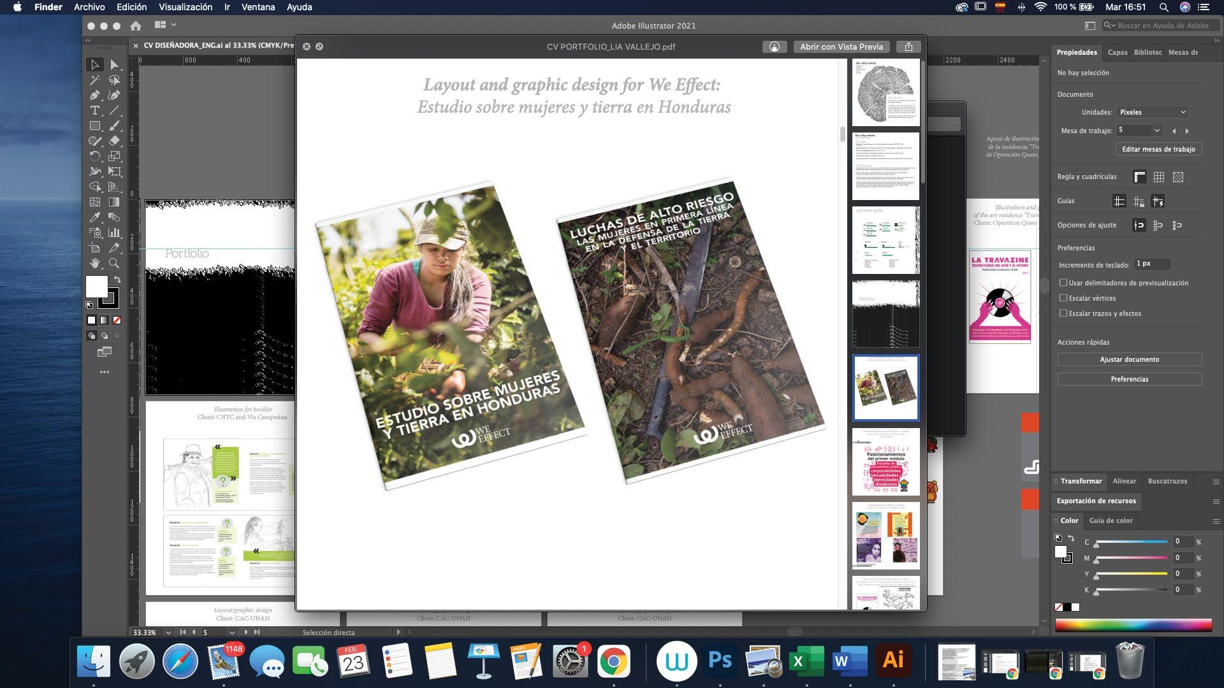Expand the Mesa de trabajo dropdown
This screenshot has height=688, width=1224.
pyautogui.click(x=1156, y=131)
